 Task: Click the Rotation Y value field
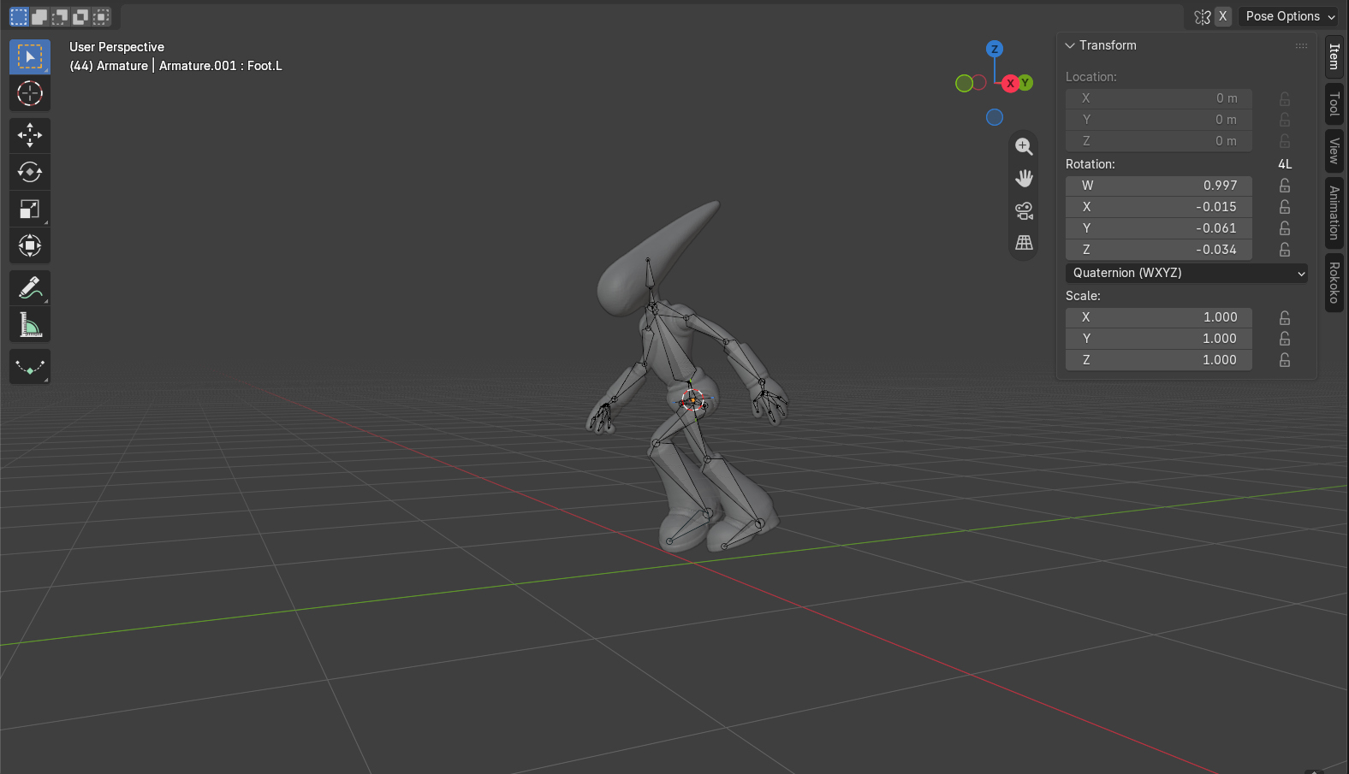1159,228
